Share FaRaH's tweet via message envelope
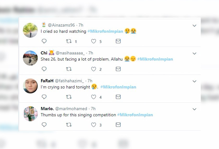219x149 pixels. [118, 97]
